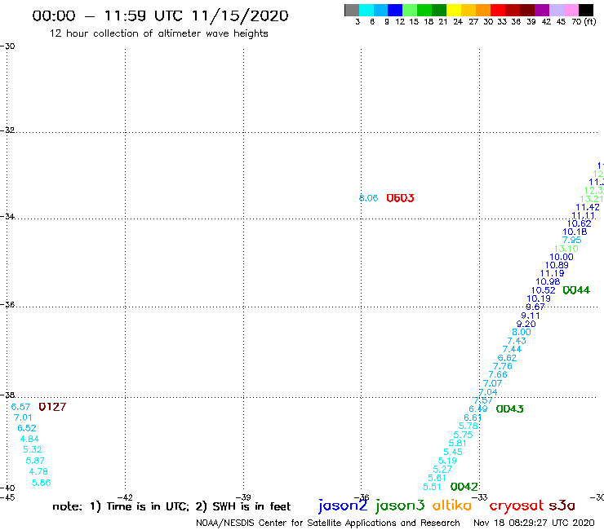Screen dimensions: 604x530
Task: Select the 11.42 wave height value
Action: tap(588, 207)
